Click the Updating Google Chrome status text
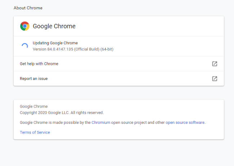The width and height of the screenshot is (234, 166). 55,43
